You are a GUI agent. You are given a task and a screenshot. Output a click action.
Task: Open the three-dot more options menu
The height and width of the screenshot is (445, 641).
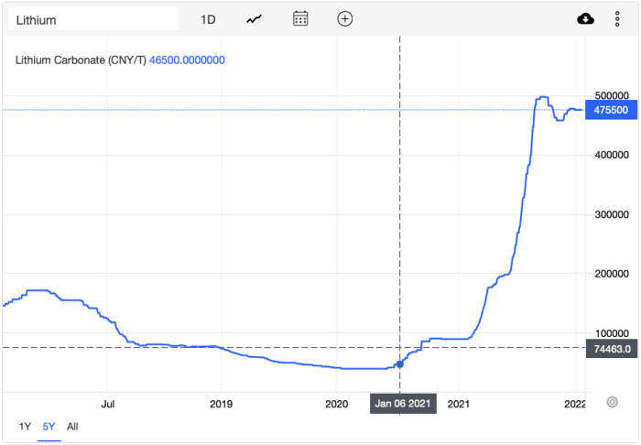(617, 19)
